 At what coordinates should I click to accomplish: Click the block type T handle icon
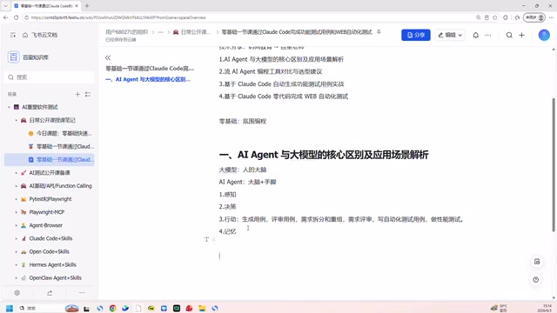coord(206,239)
